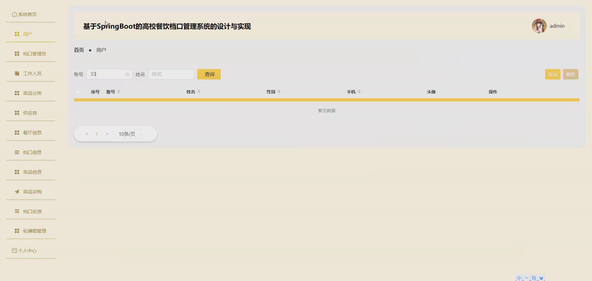This screenshot has height=281, width=592.
Task: Click the shirt skin icon in the IME bar
Action: (x=541, y=278)
